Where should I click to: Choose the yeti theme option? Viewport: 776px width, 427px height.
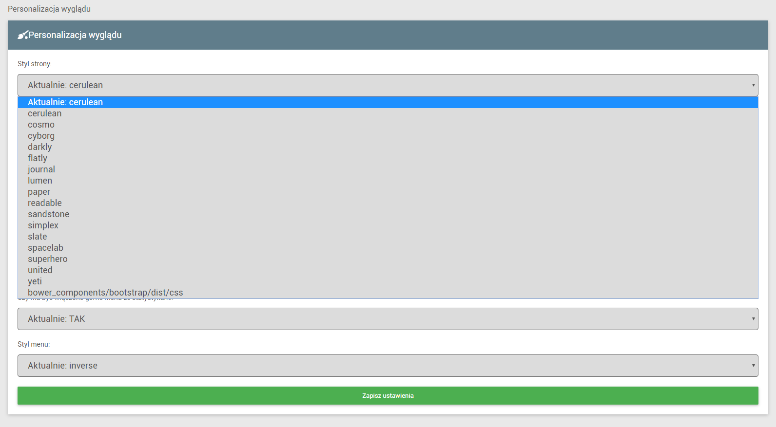(x=35, y=281)
